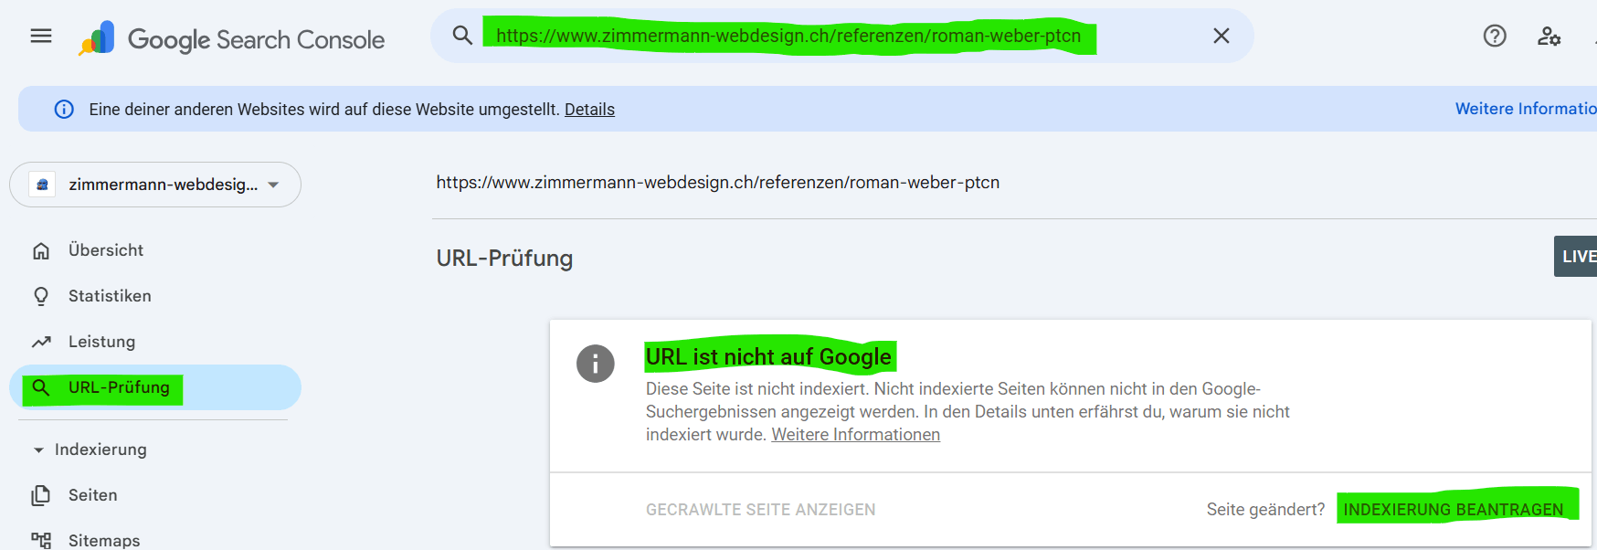Viewport: 1597px width, 550px height.
Task: Click the 'URL-Prüfung' page heading
Action: 504,259
